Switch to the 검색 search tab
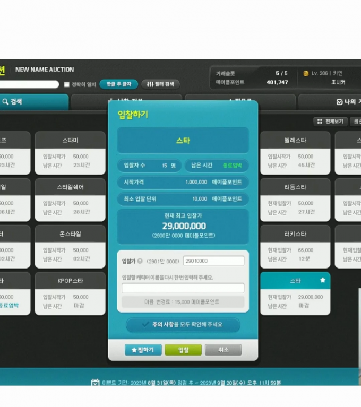Screen dimensions: 361x407 pyautogui.click(x=32, y=102)
